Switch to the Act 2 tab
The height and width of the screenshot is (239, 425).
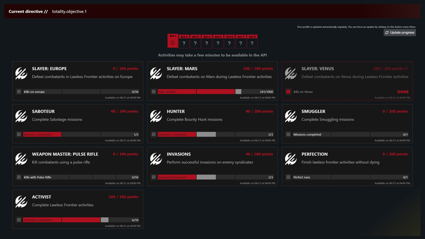[184, 42]
